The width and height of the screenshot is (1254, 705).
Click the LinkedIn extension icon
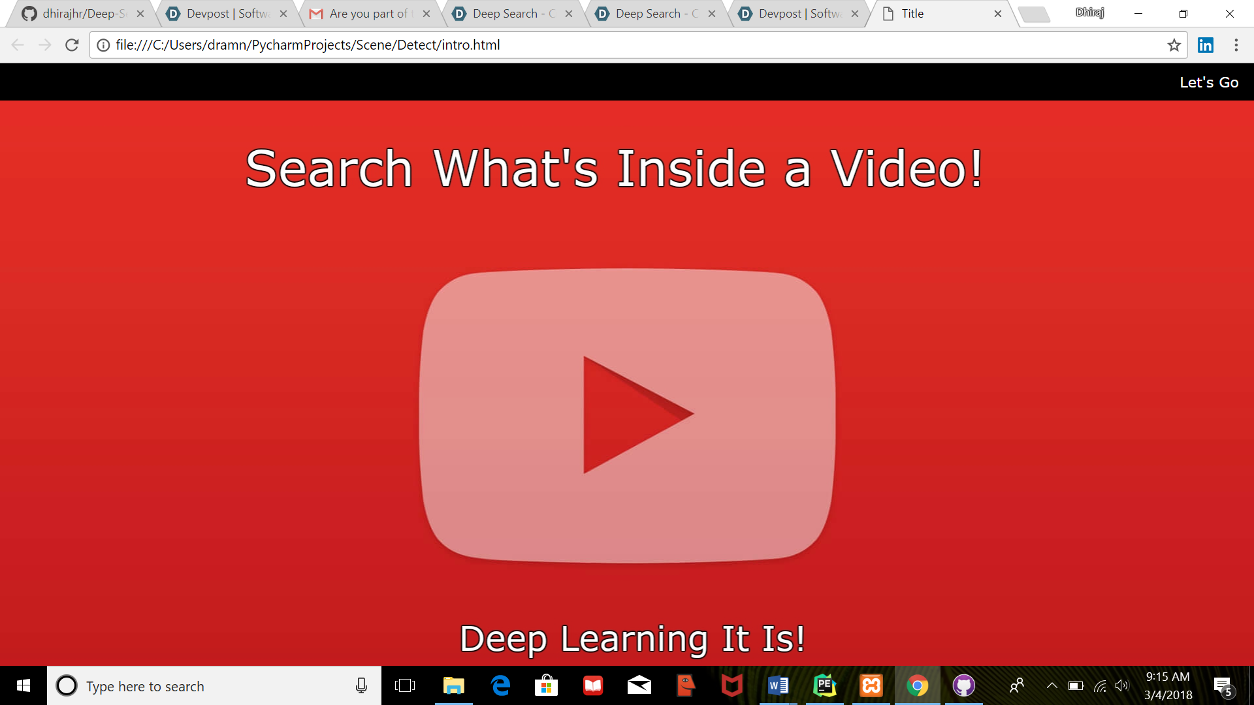[x=1205, y=45]
